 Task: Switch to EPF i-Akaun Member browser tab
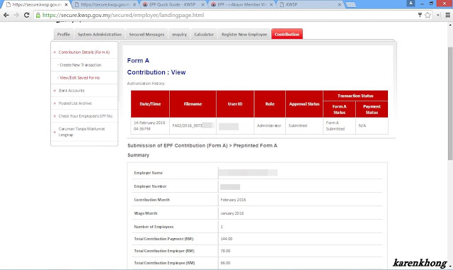(x=241, y=5)
